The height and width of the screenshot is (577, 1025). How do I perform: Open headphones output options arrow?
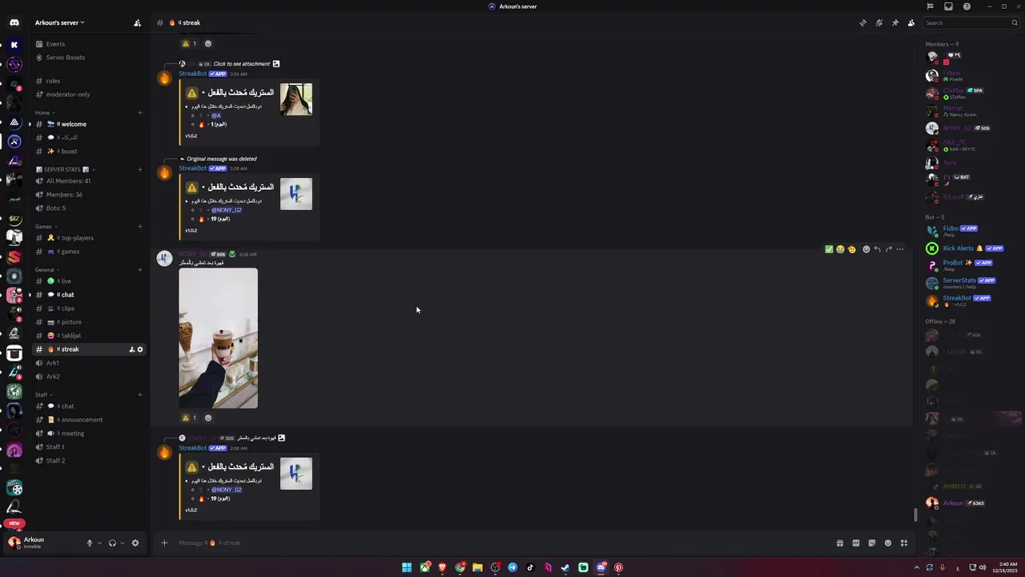[122, 543]
